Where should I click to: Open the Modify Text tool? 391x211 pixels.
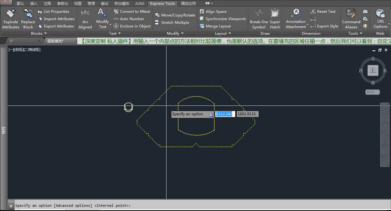click(103, 19)
